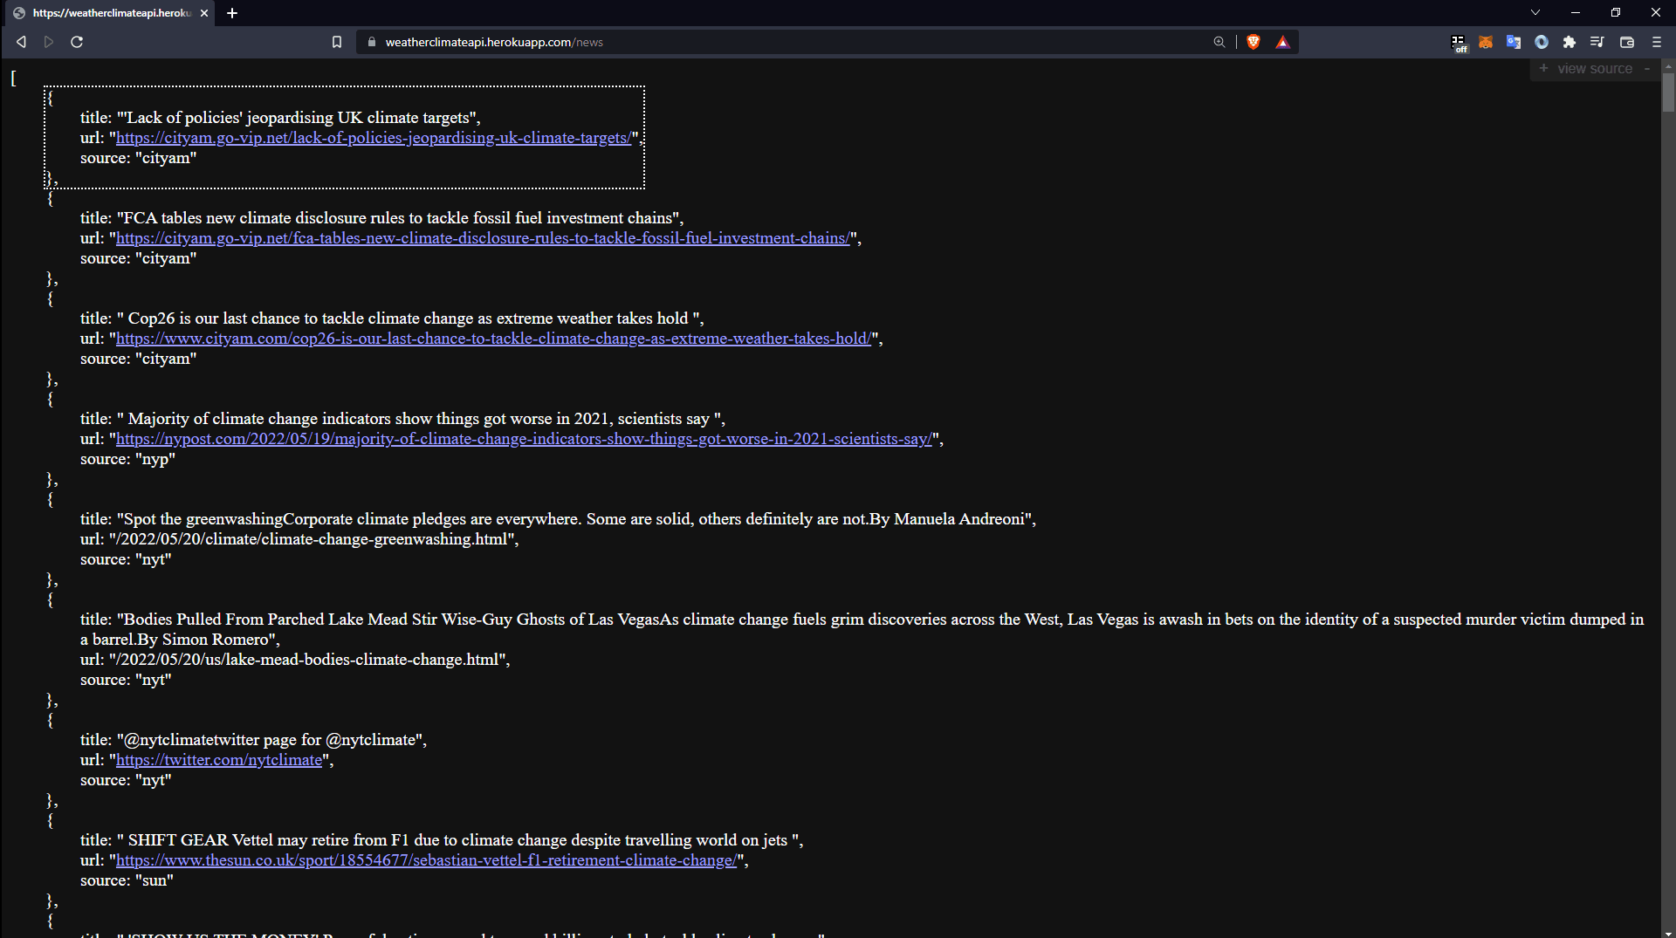Minimize the browser window

[1576, 12]
